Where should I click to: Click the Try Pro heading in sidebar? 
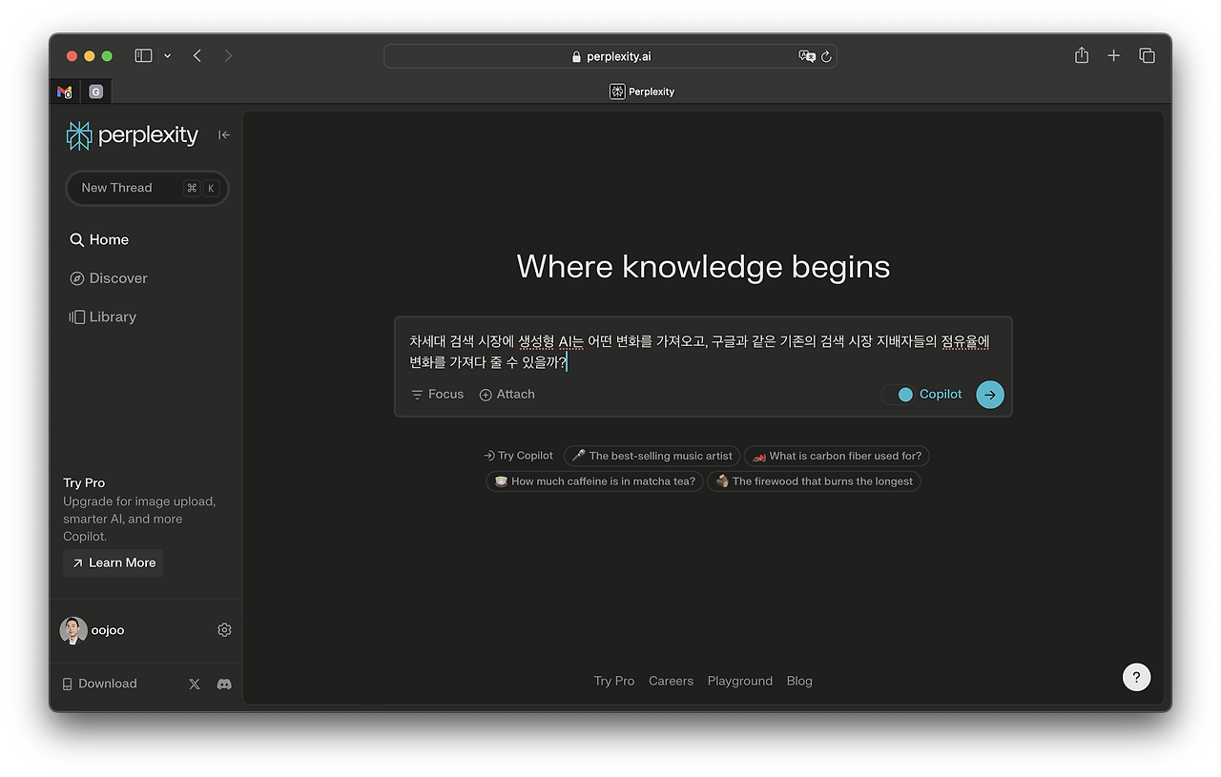coord(84,483)
